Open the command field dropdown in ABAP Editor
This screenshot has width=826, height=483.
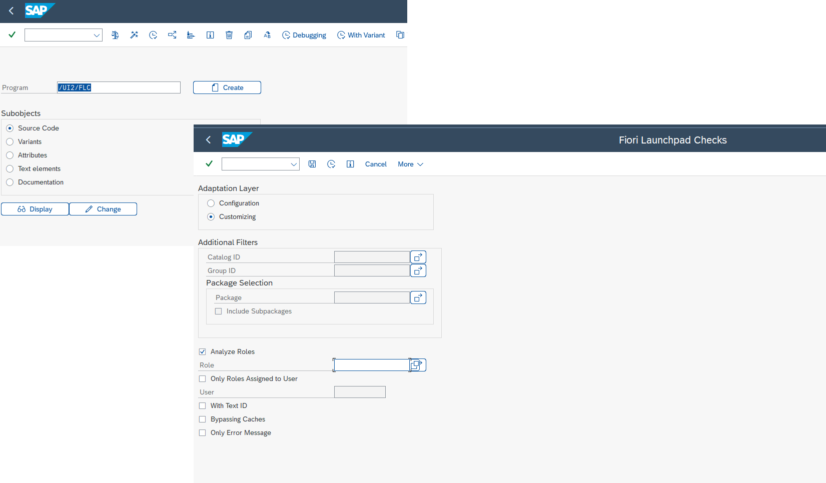(x=97, y=35)
